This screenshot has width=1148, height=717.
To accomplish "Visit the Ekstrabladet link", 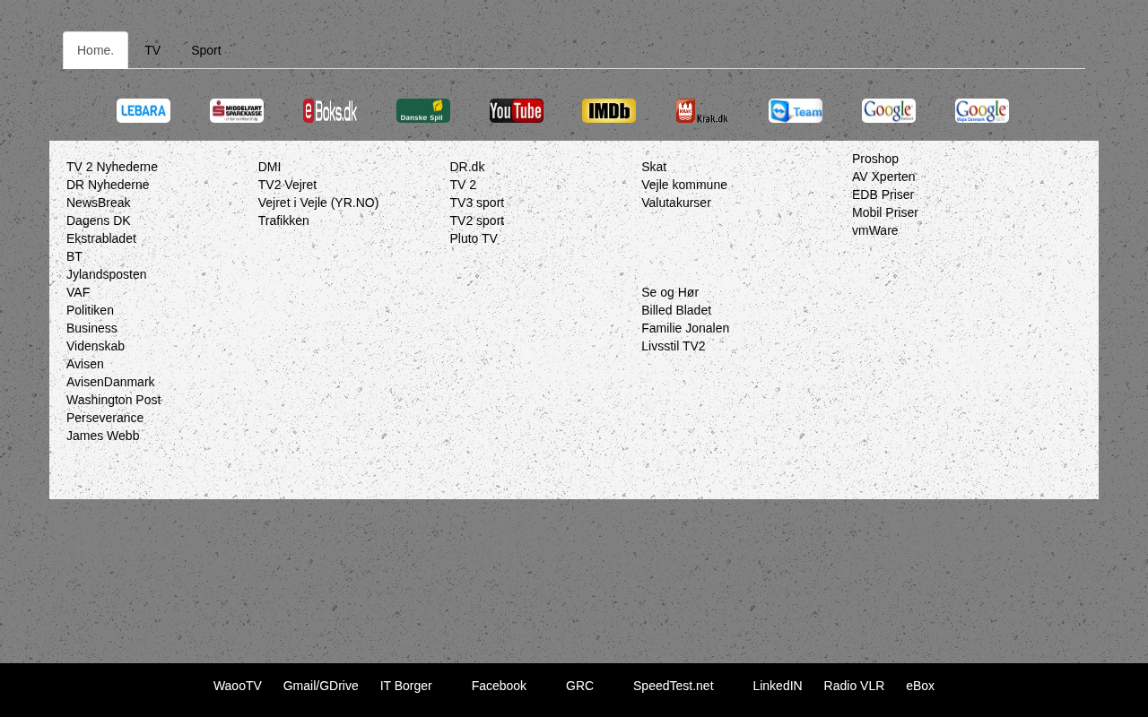I will (x=101, y=238).
